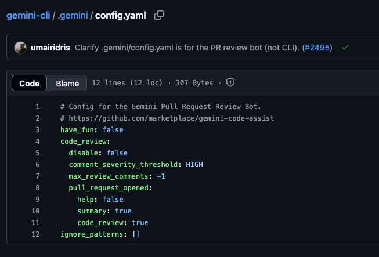
Task: Click the max_review_comments key
Action: [109, 176]
